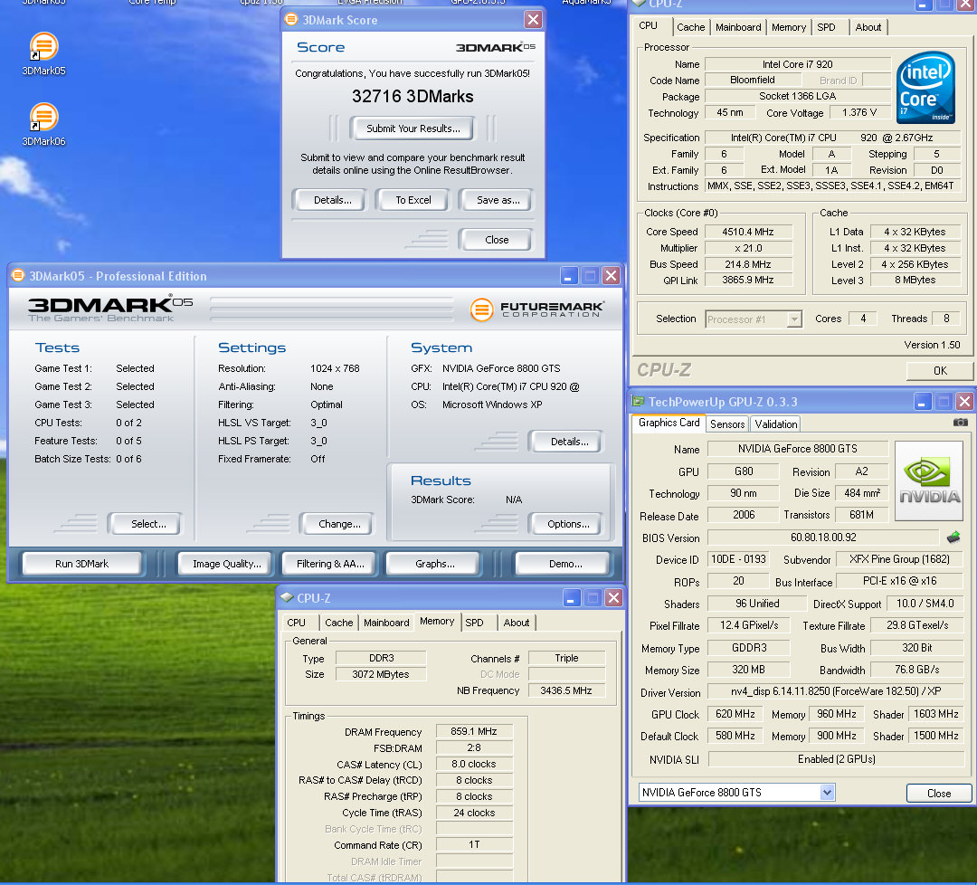Click the CPU-Z Core Speed value field

click(x=748, y=232)
